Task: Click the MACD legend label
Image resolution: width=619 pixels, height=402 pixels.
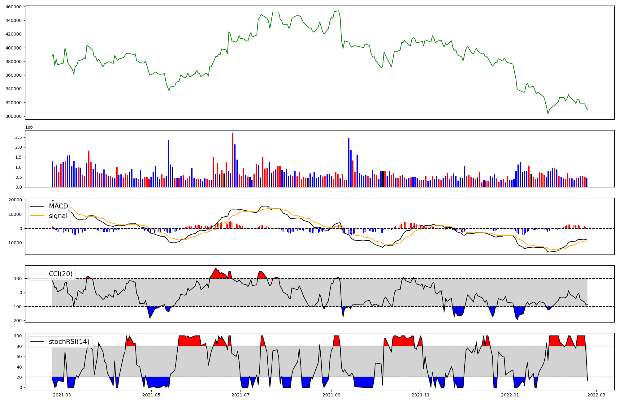Action: (x=58, y=206)
